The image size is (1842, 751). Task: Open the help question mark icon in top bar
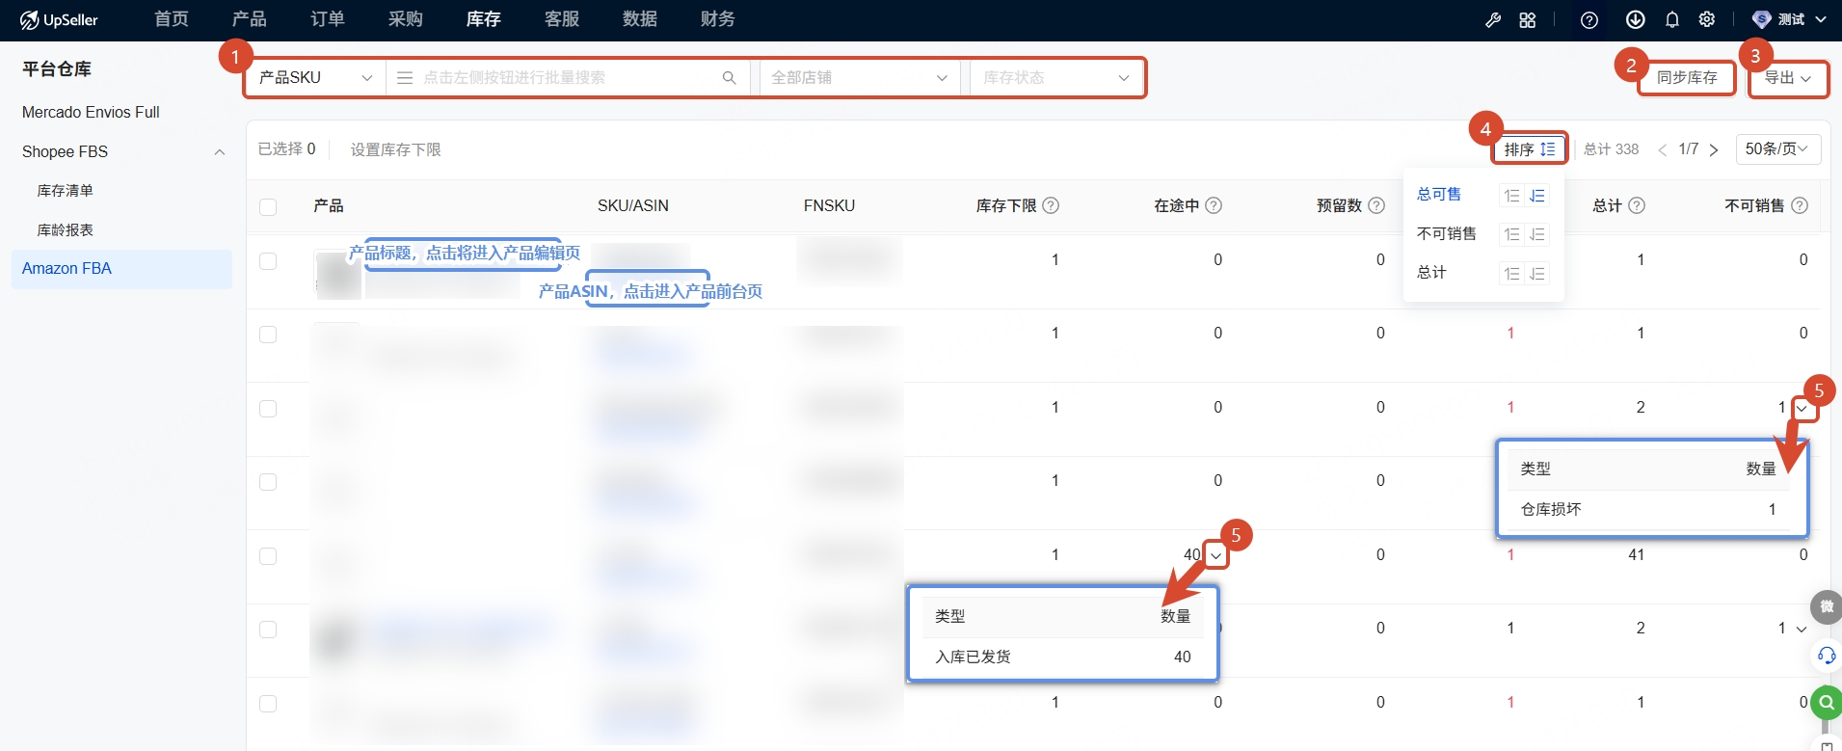coord(1589,19)
